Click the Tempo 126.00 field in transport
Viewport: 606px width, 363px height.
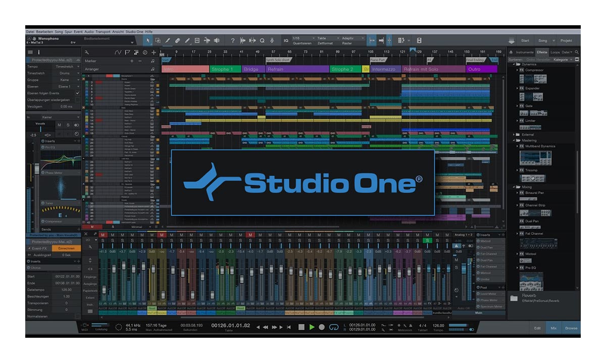click(x=438, y=326)
